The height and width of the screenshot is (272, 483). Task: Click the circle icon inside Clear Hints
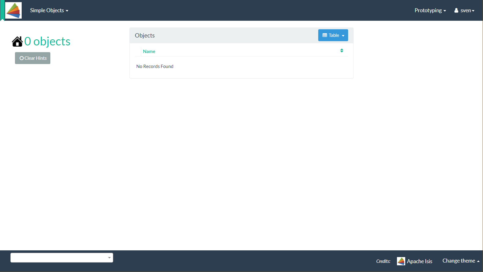pyautogui.click(x=22, y=58)
